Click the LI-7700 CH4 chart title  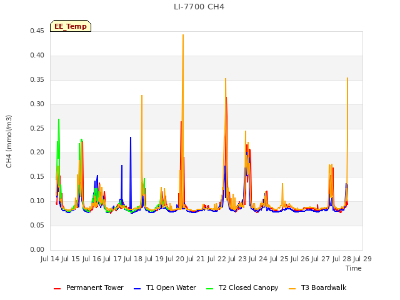coord(199,7)
